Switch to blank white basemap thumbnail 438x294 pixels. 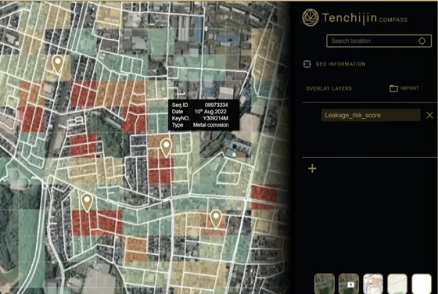tap(422, 284)
